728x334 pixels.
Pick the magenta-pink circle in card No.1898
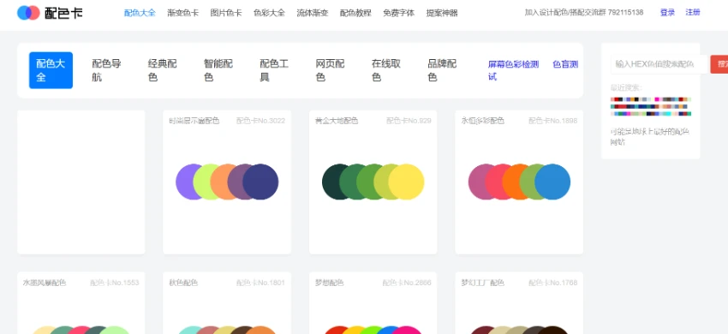pyautogui.click(x=476, y=182)
